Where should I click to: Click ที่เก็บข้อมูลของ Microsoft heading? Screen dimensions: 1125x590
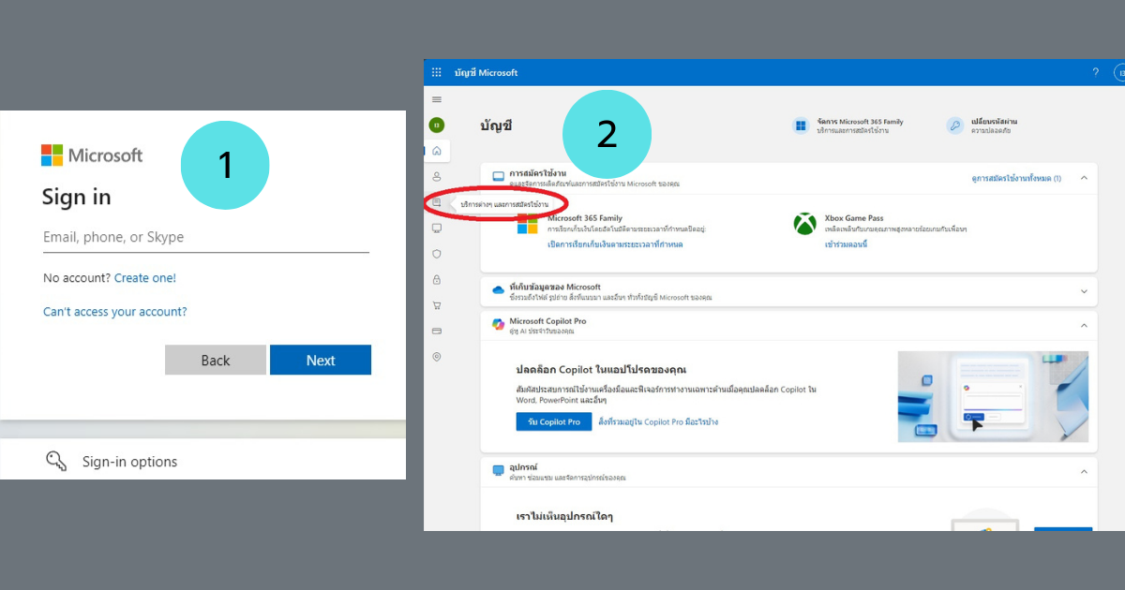[x=555, y=287]
